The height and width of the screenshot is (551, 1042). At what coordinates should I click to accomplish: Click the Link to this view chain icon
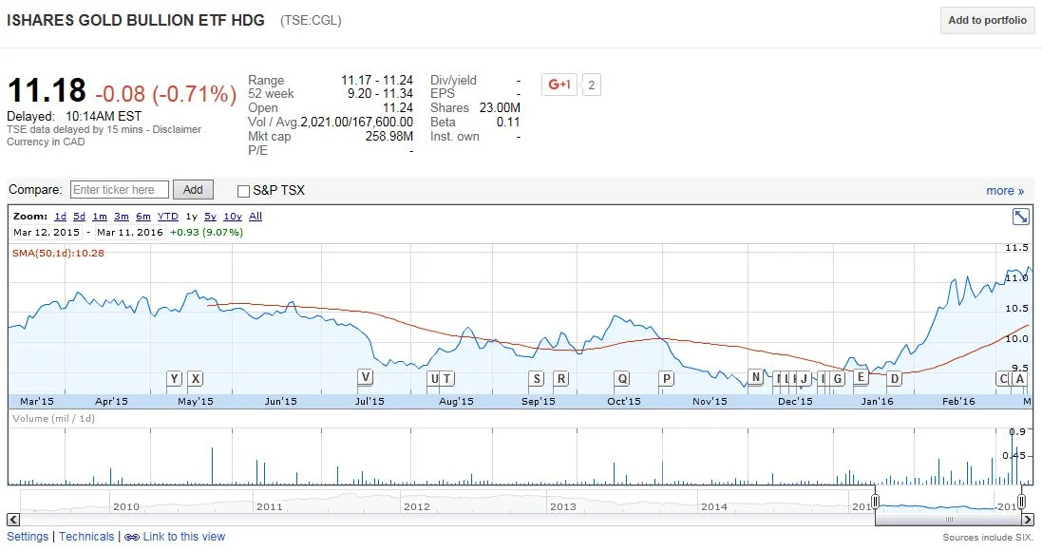pyautogui.click(x=132, y=537)
